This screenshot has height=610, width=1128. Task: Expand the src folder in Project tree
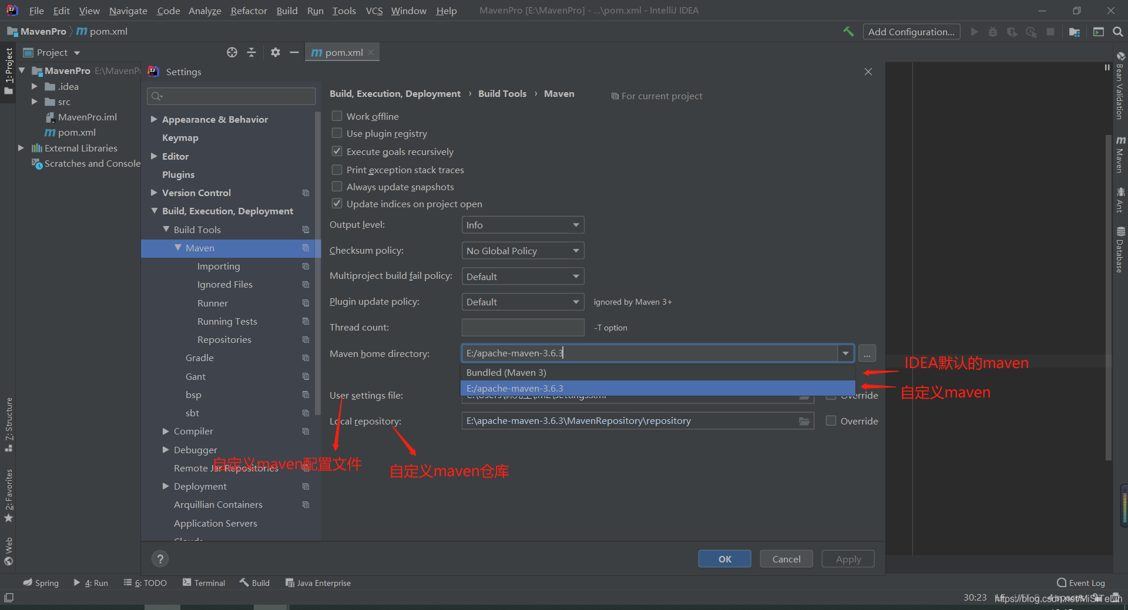[34, 102]
